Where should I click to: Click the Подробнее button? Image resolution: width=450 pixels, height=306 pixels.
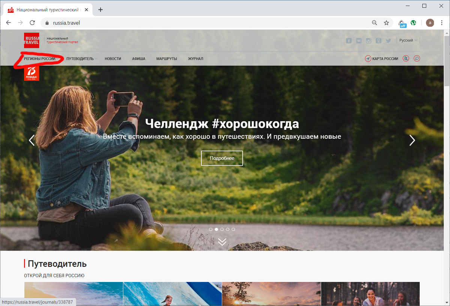point(222,158)
